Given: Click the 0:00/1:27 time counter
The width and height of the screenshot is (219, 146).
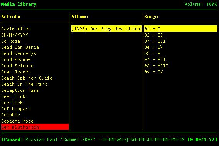Looking at the screenshot, I should point(202,139).
